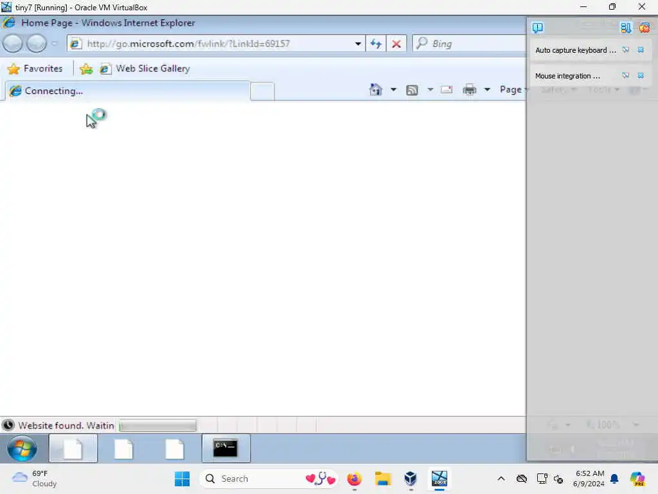Click the RSS Feeds icon
This screenshot has height=494, width=658.
click(x=412, y=90)
